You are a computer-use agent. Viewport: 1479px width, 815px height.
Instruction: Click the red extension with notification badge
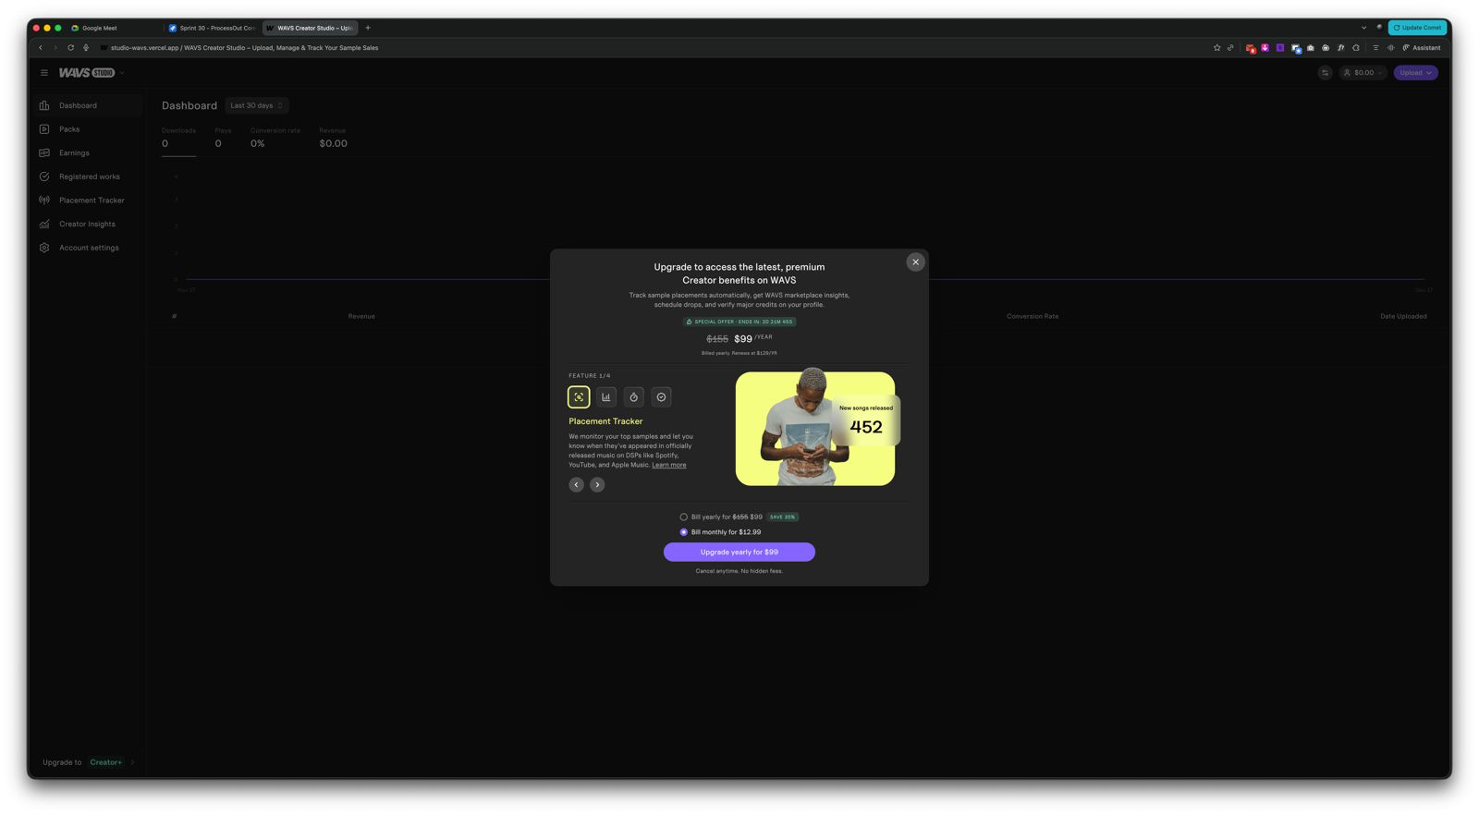(x=1250, y=48)
